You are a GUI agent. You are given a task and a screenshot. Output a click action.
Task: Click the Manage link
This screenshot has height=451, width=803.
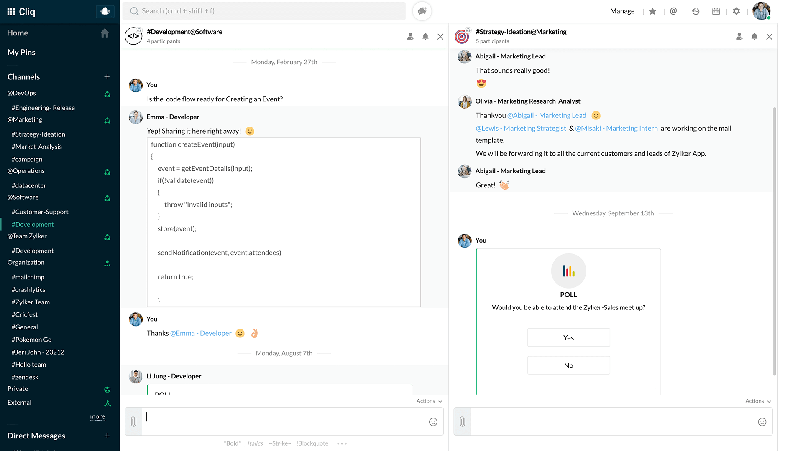(x=622, y=11)
